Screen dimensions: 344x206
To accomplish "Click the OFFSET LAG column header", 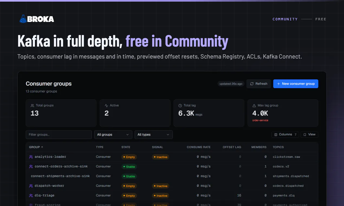I will coord(232,147).
